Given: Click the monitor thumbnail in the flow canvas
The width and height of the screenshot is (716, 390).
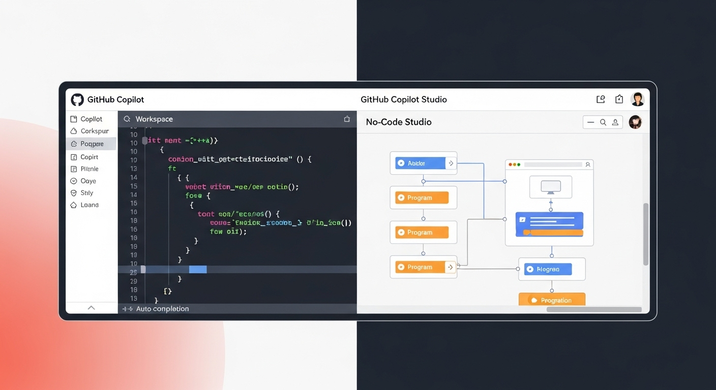Looking at the screenshot, I should pos(551,187).
